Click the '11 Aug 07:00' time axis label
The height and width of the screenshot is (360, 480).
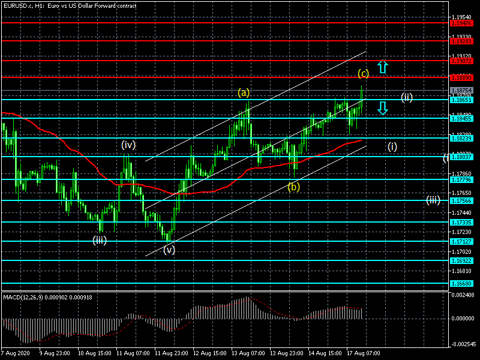(133, 353)
